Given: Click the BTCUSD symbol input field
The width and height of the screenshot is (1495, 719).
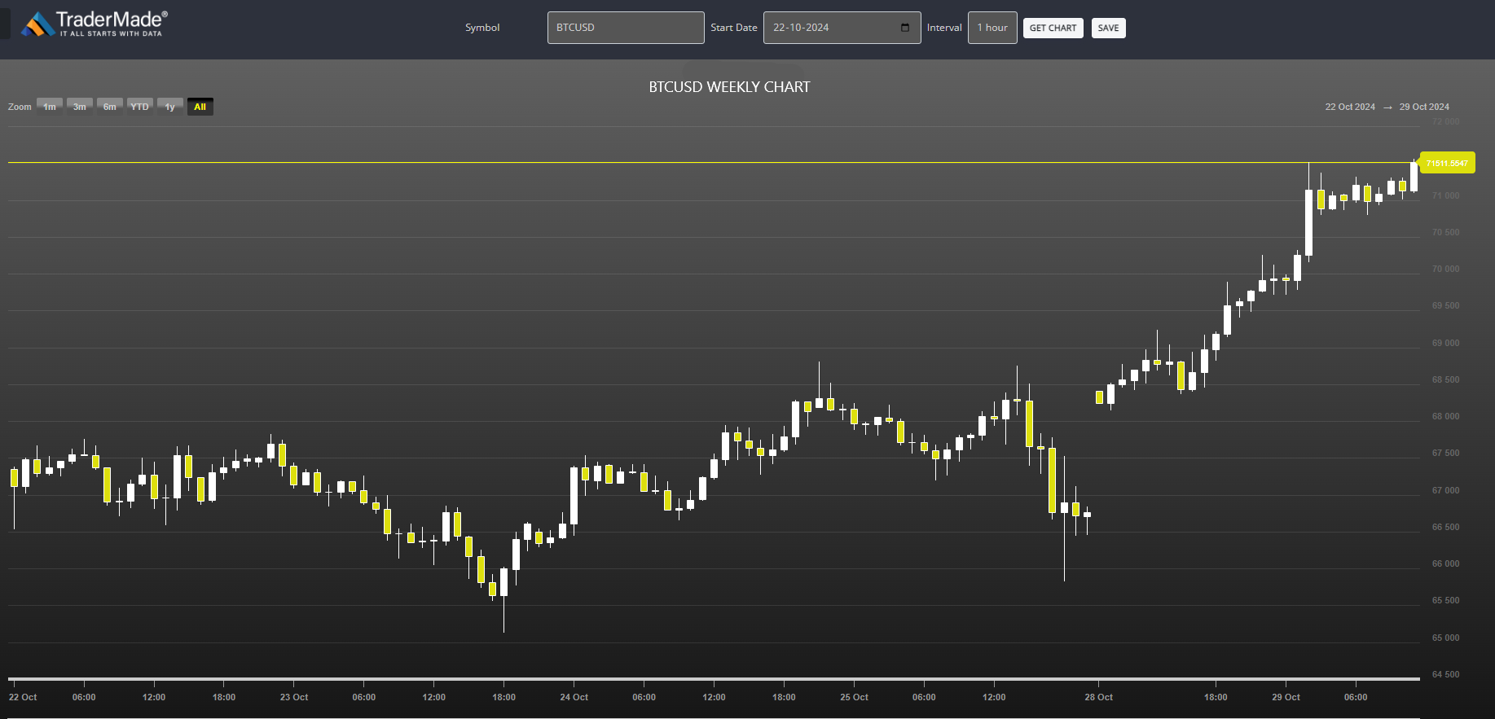Looking at the screenshot, I should point(626,28).
